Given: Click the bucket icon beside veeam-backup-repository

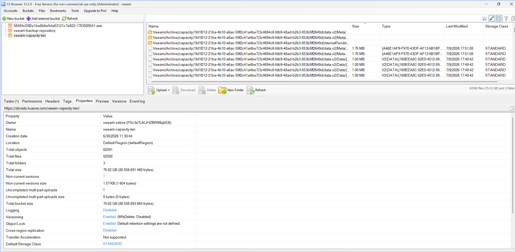Looking at the screenshot, I should [10, 30].
